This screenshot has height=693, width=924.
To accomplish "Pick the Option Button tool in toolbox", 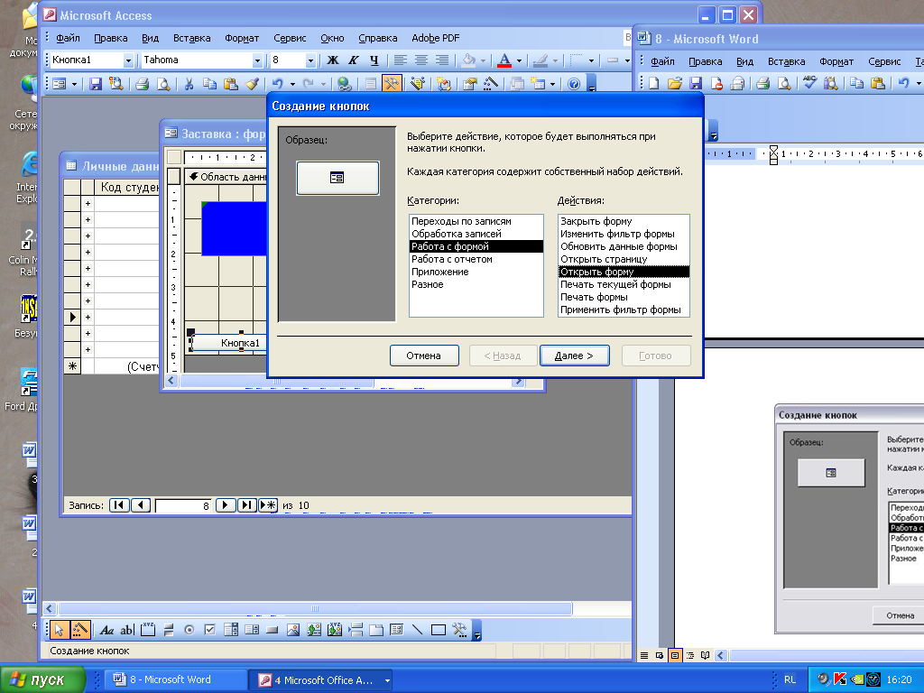I will pyautogui.click(x=189, y=630).
